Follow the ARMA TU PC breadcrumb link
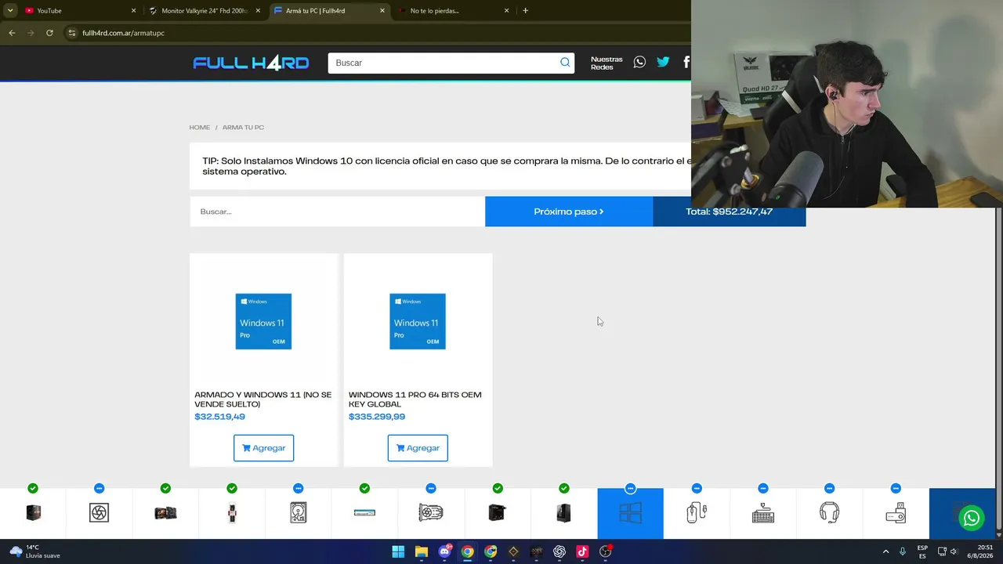Viewport: 1003px width, 564px height. point(243,128)
